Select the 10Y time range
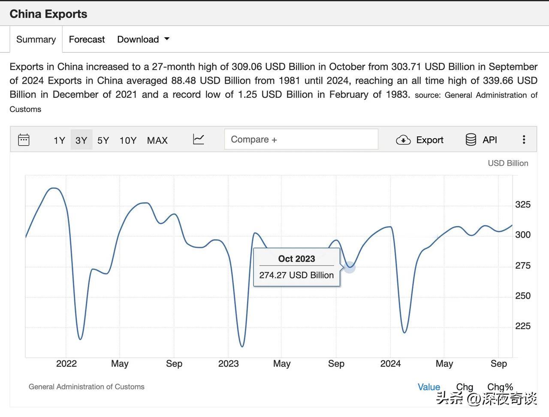The image size is (549, 417). coord(128,140)
